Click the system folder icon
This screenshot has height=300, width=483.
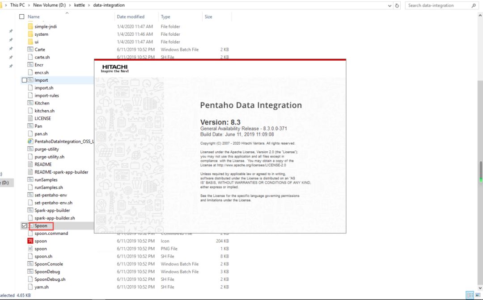click(30, 34)
